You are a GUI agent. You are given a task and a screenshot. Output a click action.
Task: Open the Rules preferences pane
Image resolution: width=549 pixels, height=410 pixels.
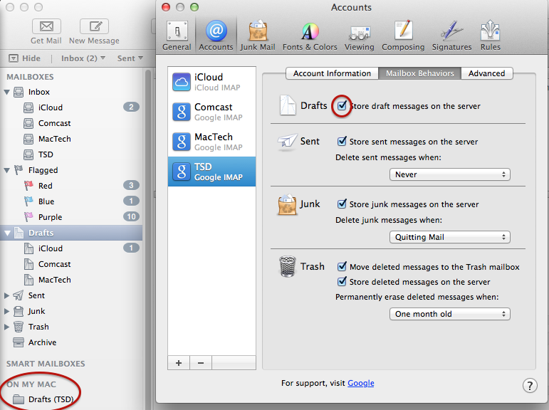490,36
